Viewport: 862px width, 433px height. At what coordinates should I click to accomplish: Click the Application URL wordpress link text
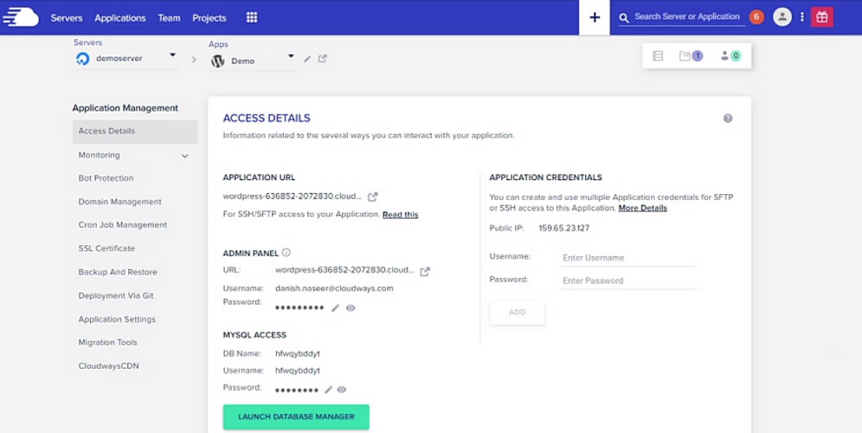[293, 197]
